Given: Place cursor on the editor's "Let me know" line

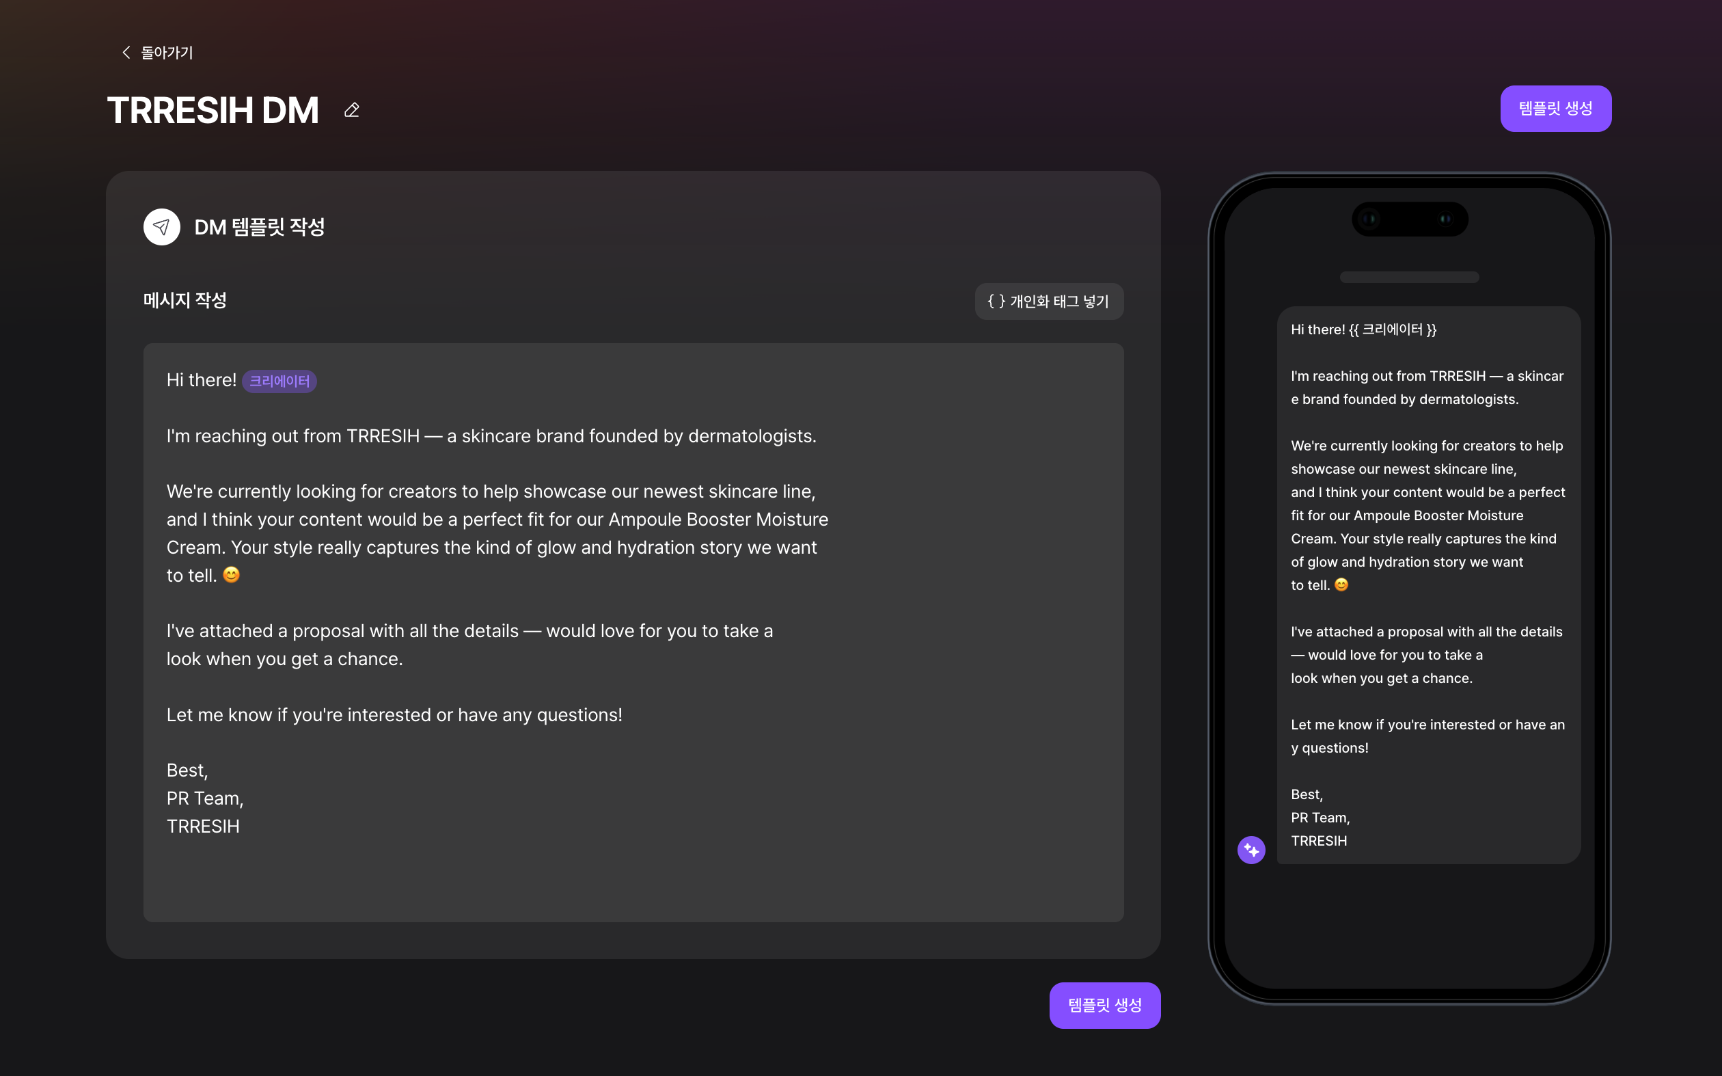Looking at the screenshot, I should tap(394, 714).
